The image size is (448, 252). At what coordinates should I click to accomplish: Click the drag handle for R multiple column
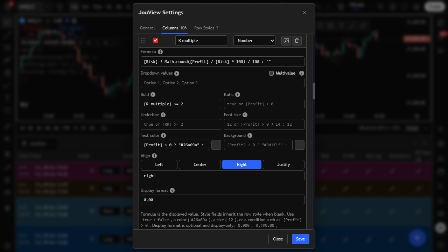[143, 41]
